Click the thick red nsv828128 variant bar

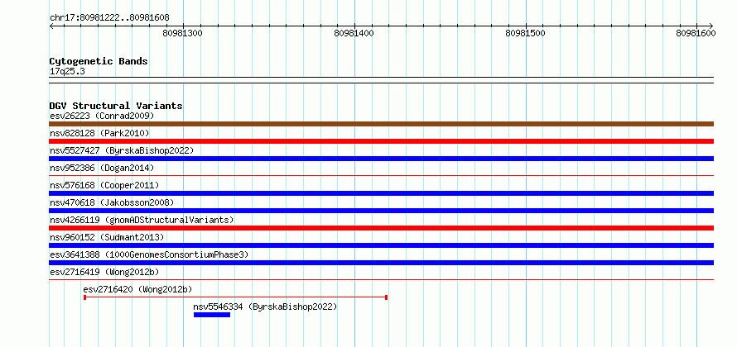pos(381,141)
